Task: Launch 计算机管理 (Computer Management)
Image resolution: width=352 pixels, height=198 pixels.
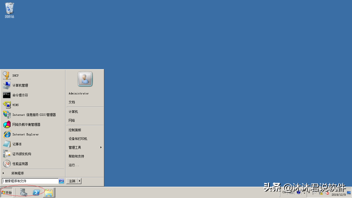Action: [x=21, y=85]
